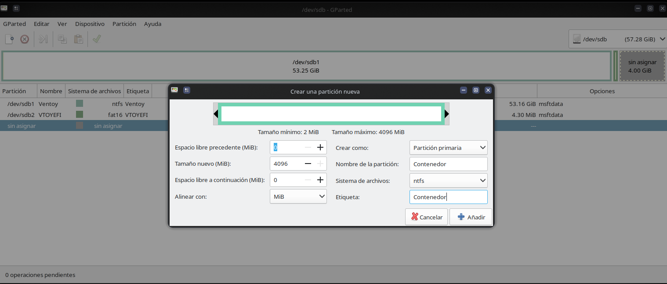The image size is (667, 284).
Task: Open the Alinear con MiB dropdown
Action: click(298, 197)
